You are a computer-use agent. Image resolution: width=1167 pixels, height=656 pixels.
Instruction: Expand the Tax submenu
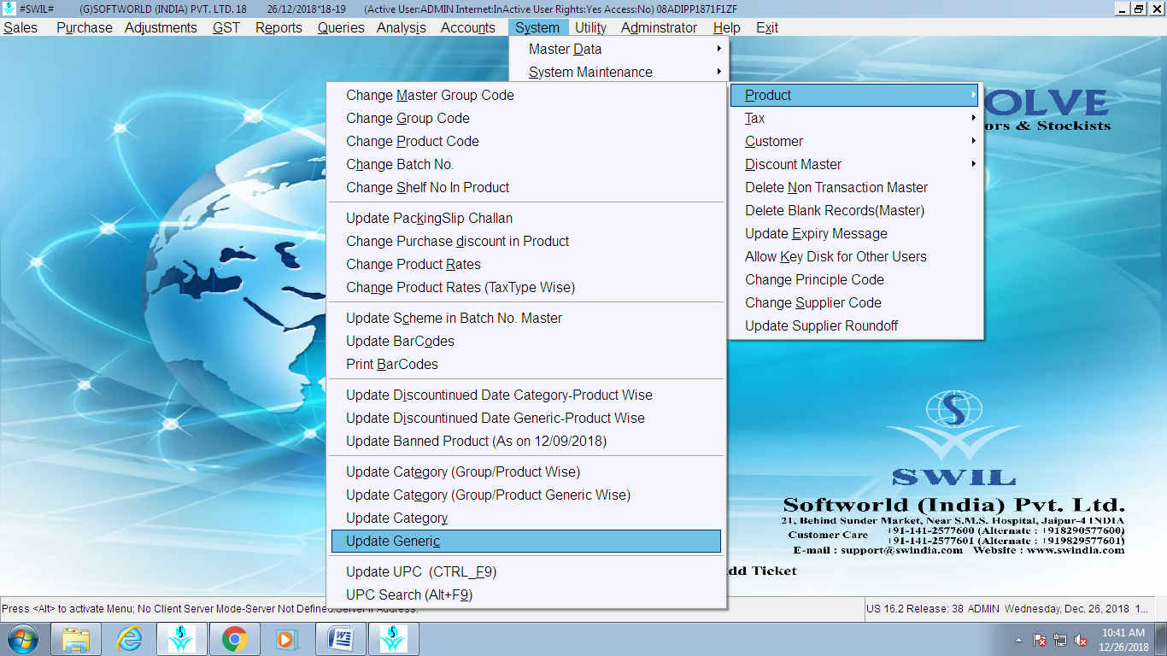point(855,118)
